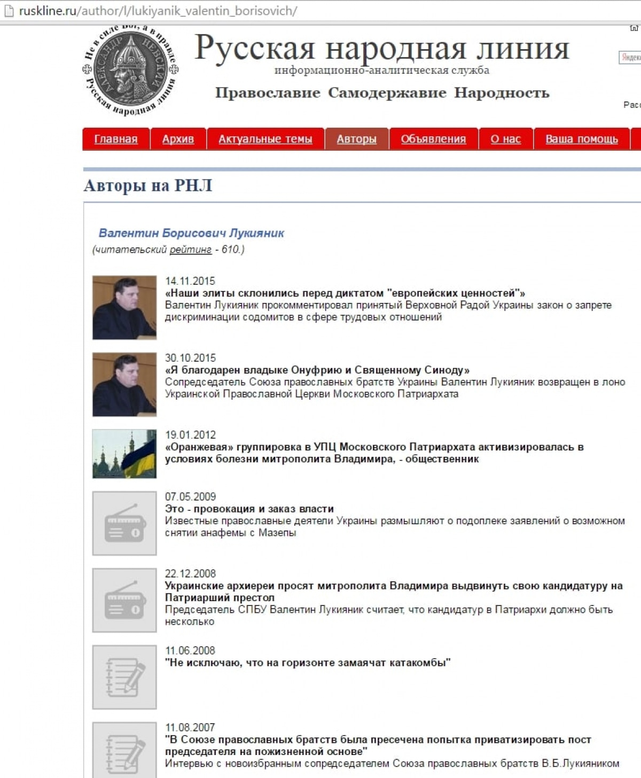The width and height of the screenshot is (641, 778).
Task: Open article Украинские архиереи просят митрополита Владимира
Action: [x=394, y=592]
